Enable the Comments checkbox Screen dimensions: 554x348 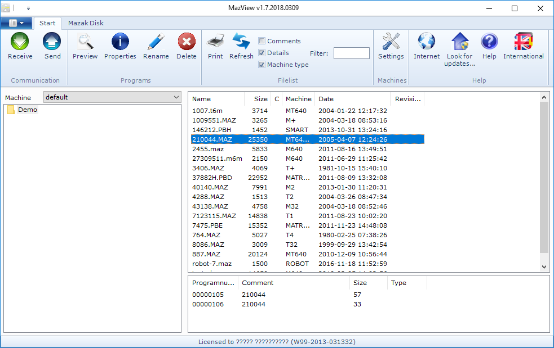click(x=262, y=41)
